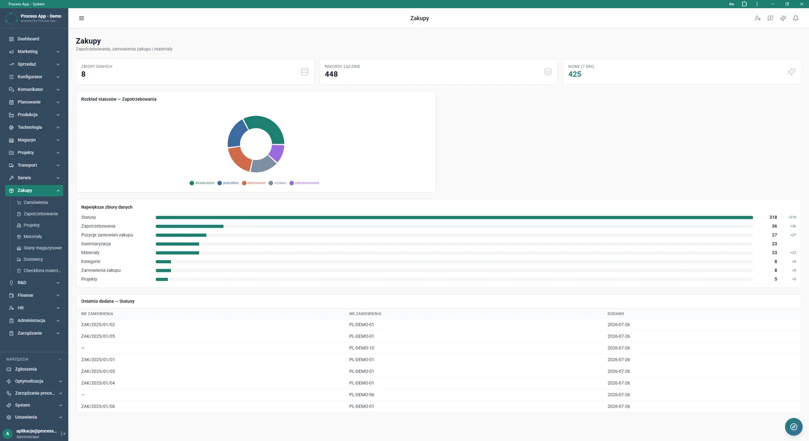
Task: Open the browser three-dot menu
Action: (757, 4)
